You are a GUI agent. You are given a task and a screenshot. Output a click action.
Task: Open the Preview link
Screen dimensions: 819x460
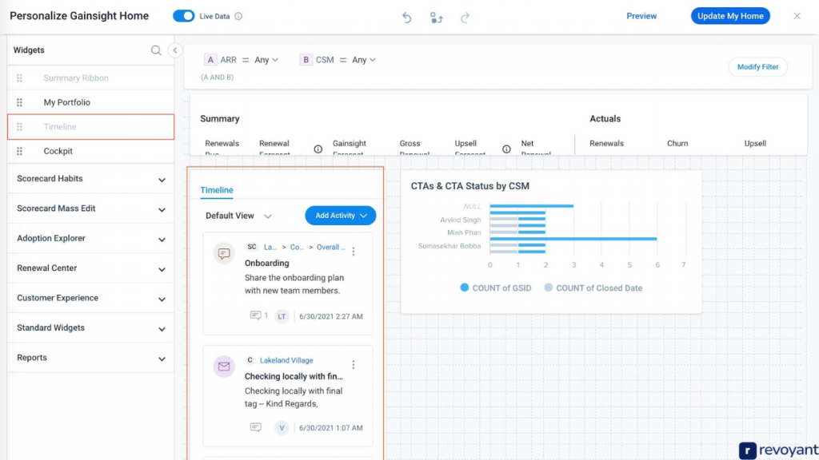641,16
